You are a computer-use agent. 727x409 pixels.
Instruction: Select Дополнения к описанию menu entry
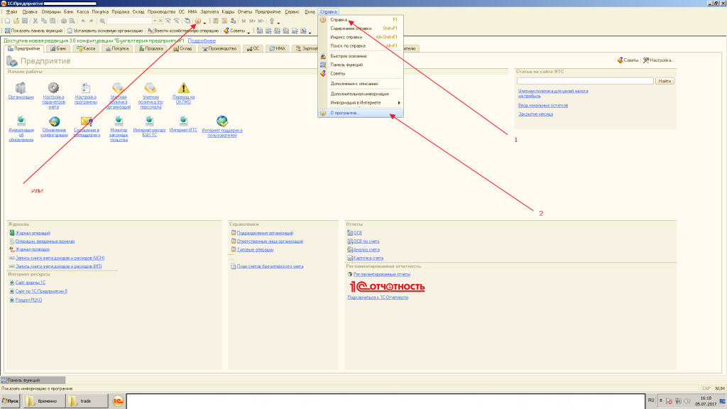coord(360,84)
